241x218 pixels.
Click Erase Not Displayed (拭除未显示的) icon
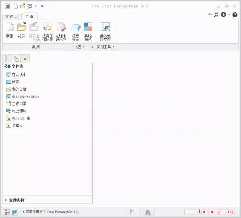[x=61, y=27]
